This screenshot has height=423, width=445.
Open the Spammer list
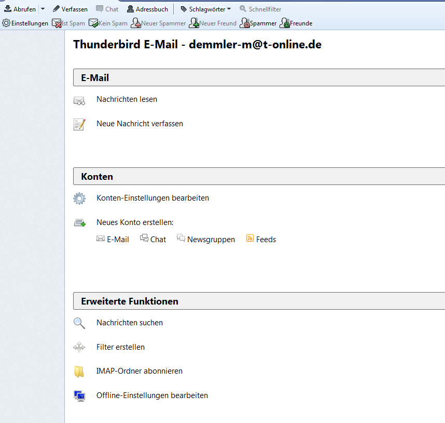(258, 23)
